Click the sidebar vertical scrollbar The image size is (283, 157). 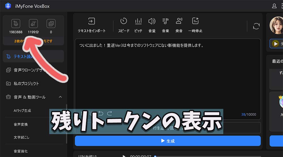click(67, 124)
